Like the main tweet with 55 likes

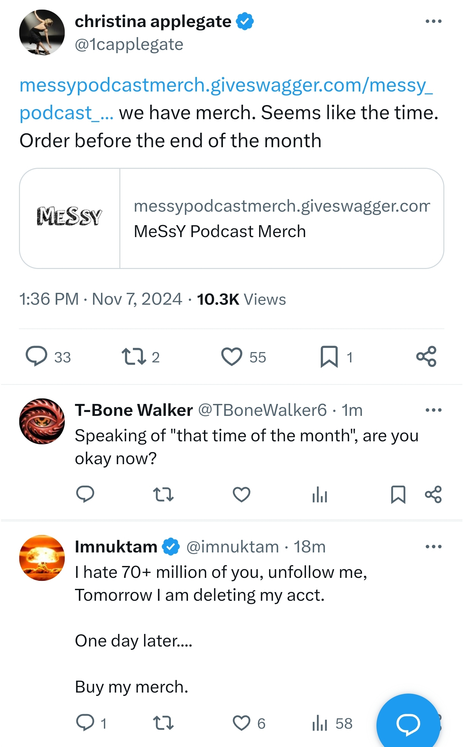click(x=232, y=357)
